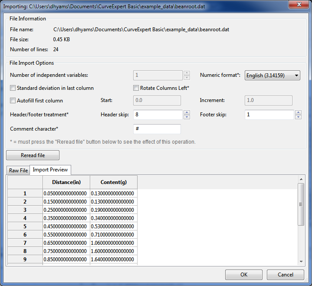Screen dimensions: 312x286
Task: Increase Header skip with up arrow
Action: 187,112
